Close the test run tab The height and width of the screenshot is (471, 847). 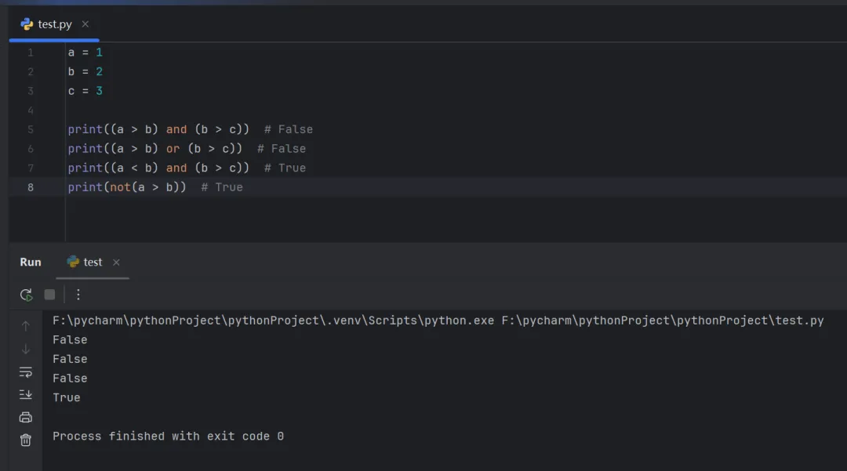[x=116, y=263]
